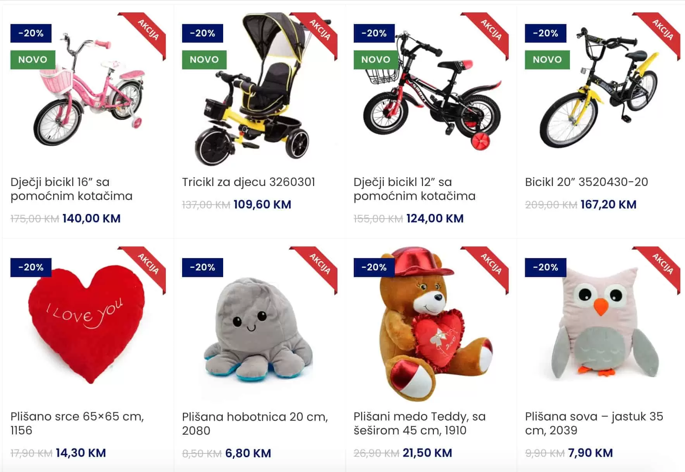Open the red I Love You heart pillow image
The image size is (685, 472).
pyautogui.click(x=88, y=324)
